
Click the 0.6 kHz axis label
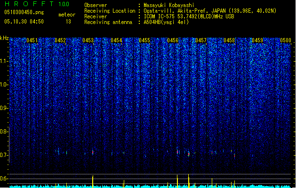click(x=4, y=179)
